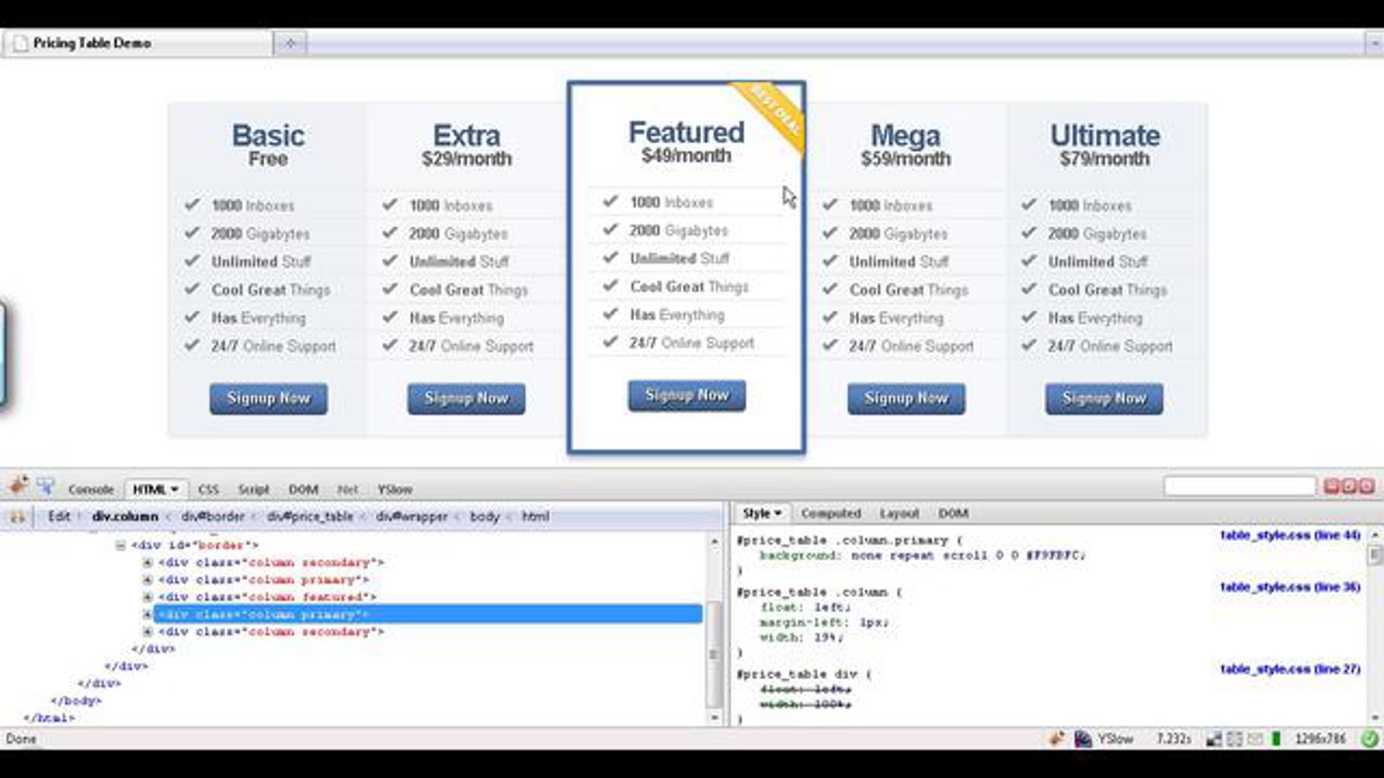Select body in the breadcrumb path

pos(484,516)
